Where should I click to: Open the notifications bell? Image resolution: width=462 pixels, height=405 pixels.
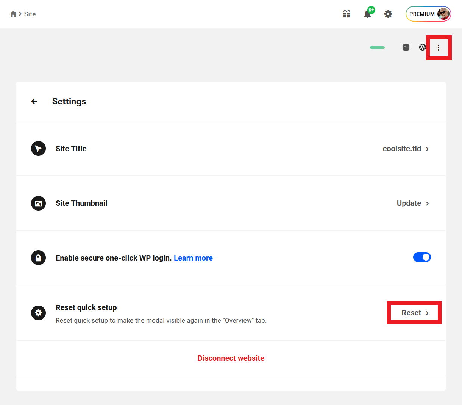click(x=367, y=14)
